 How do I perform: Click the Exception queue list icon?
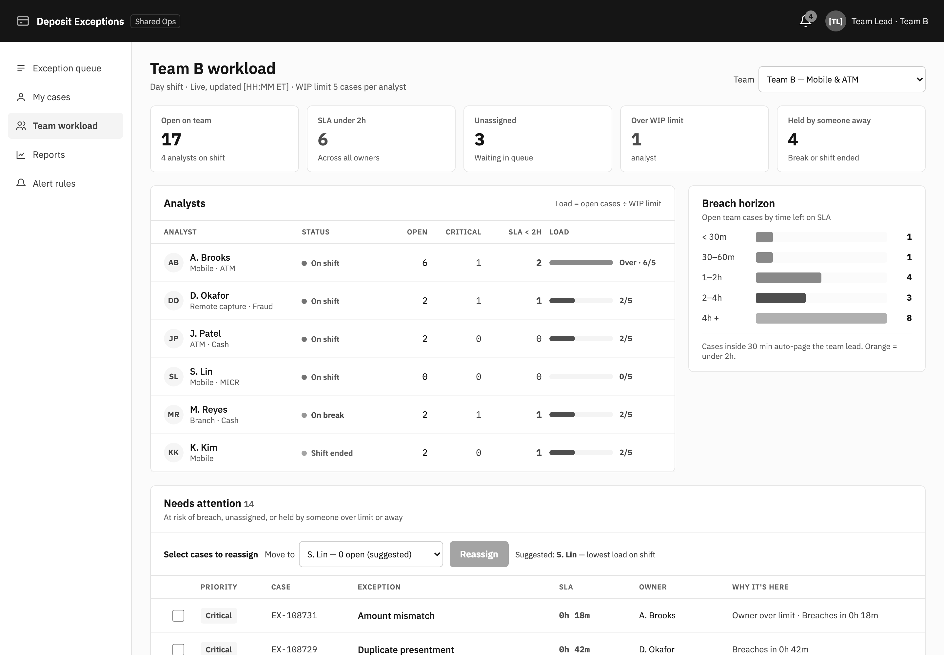21,68
